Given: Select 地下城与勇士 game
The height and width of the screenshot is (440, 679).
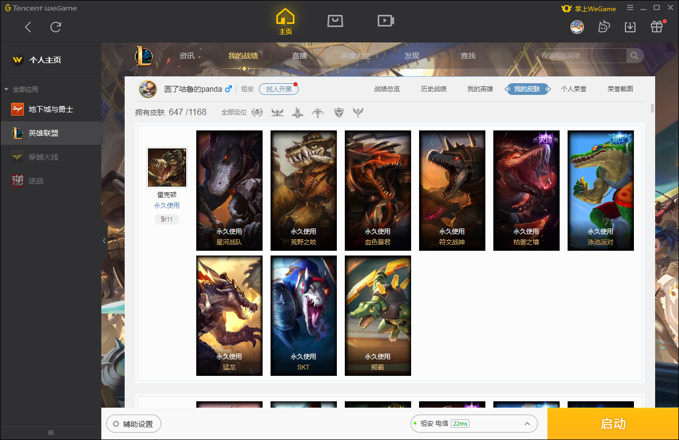Looking at the screenshot, I should coord(50,109).
